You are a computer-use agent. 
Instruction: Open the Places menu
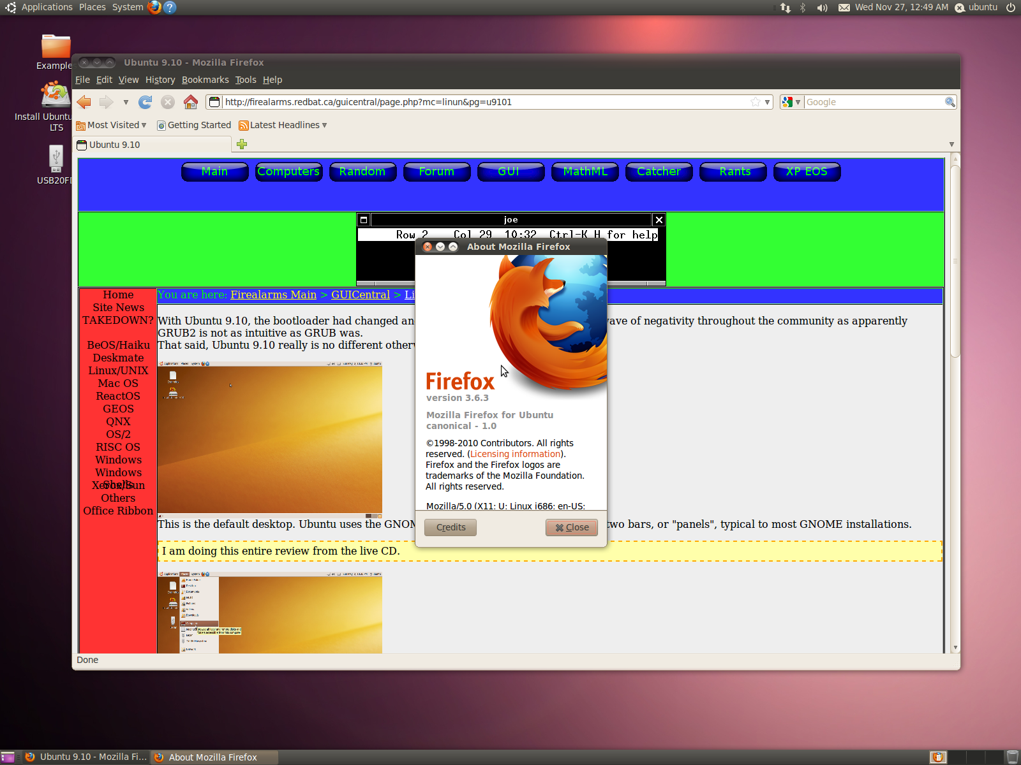click(x=93, y=7)
